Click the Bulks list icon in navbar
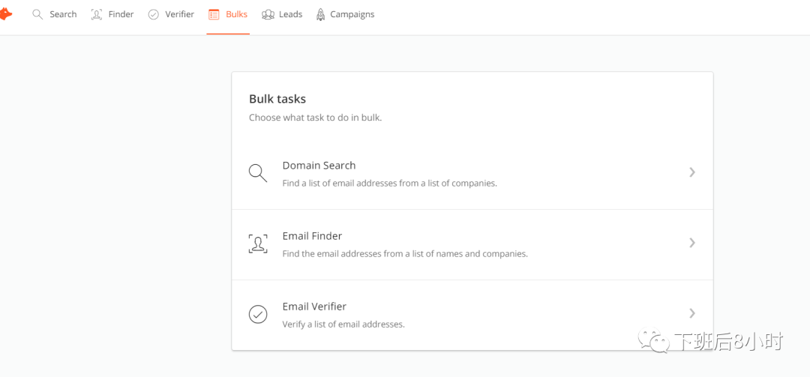 [214, 14]
